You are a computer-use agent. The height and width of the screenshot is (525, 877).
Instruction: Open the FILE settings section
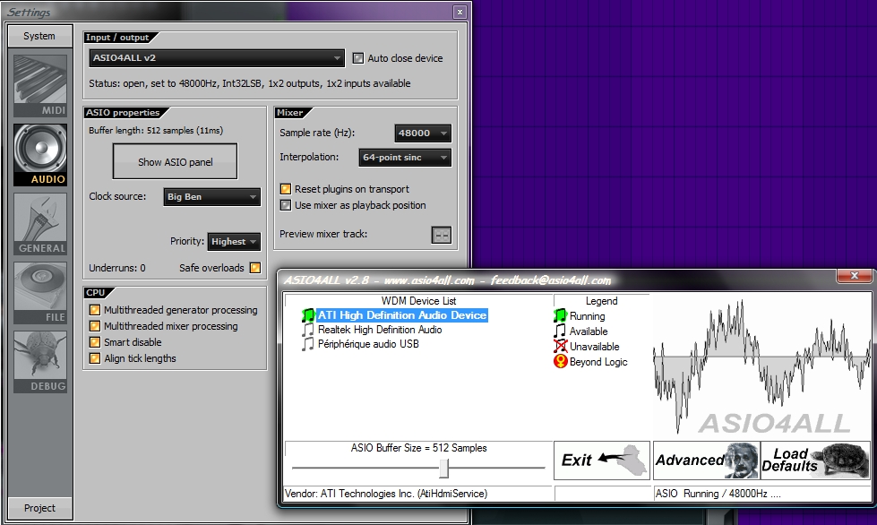40,293
